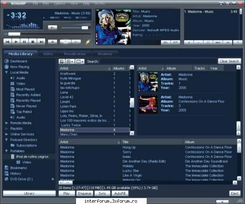Image resolution: width=245 pixels, height=204 pixels.
Task: Pause the current song
Action: click(x=24, y=42)
